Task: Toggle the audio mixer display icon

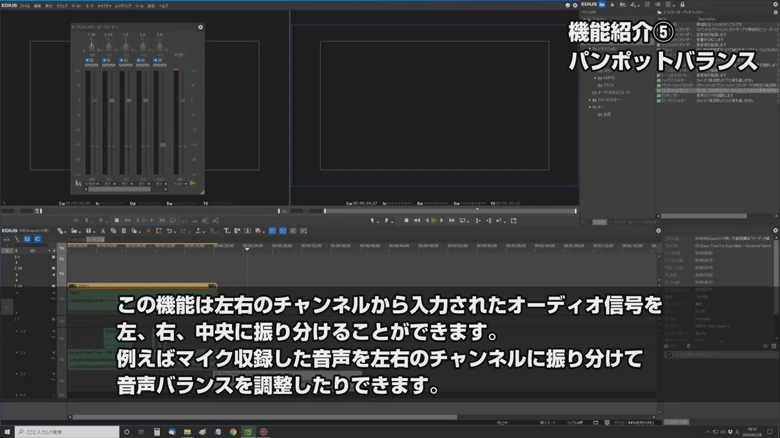Action: pyautogui.click(x=283, y=230)
